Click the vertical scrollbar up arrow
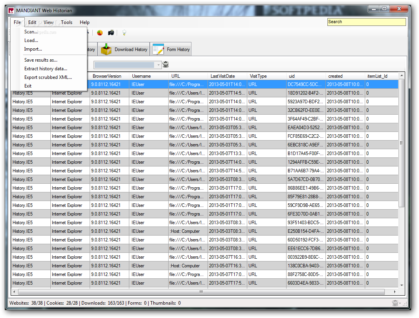 (401, 76)
